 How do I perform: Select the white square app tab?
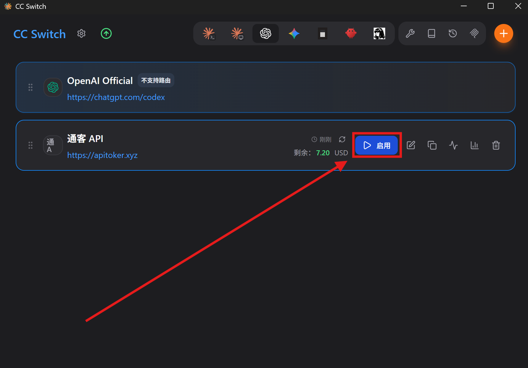pyautogui.click(x=323, y=33)
